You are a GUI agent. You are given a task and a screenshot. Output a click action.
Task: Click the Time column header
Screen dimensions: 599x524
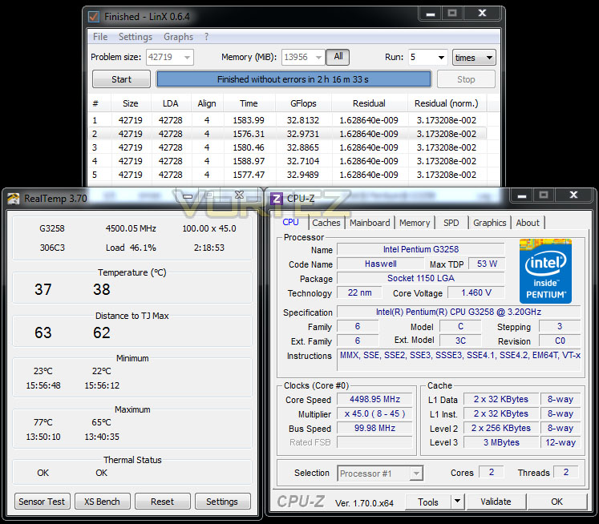(x=249, y=103)
